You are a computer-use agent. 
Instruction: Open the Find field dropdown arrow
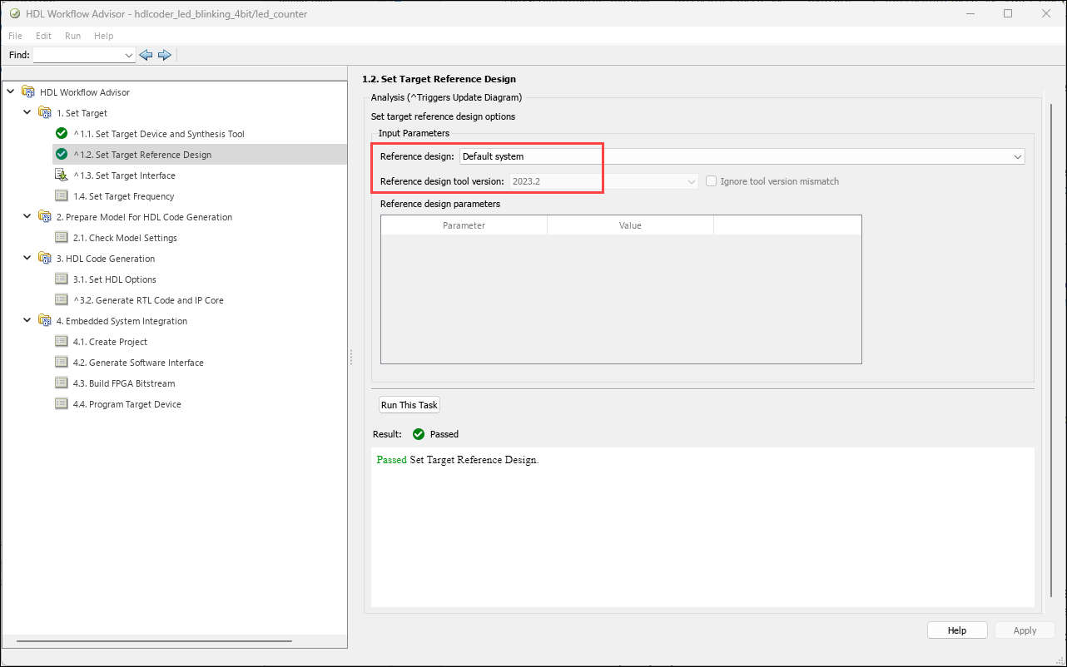[x=128, y=55]
